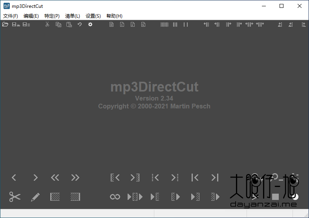Click hatched-block-then-play-arrow button, left one

click(x=176, y=197)
